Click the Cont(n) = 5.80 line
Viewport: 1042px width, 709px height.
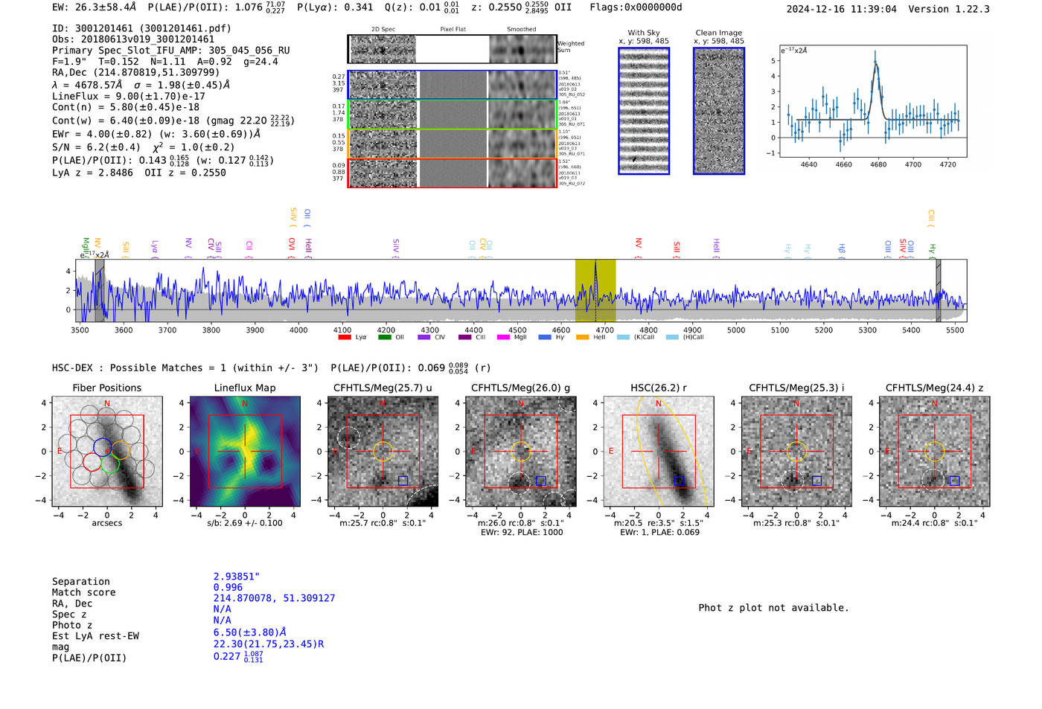[x=126, y=107]
